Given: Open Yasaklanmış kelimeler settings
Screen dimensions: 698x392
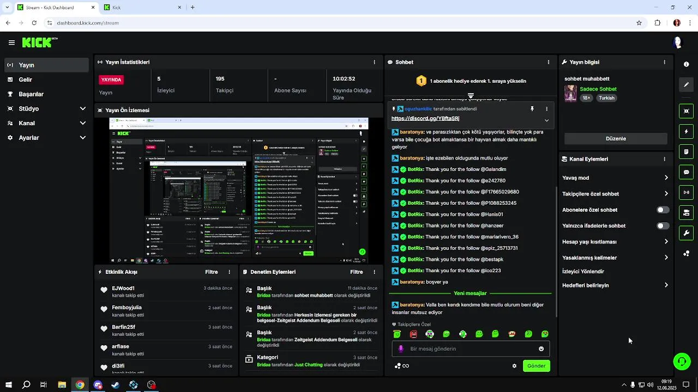Looking at the screenshot, I should 615,258.
